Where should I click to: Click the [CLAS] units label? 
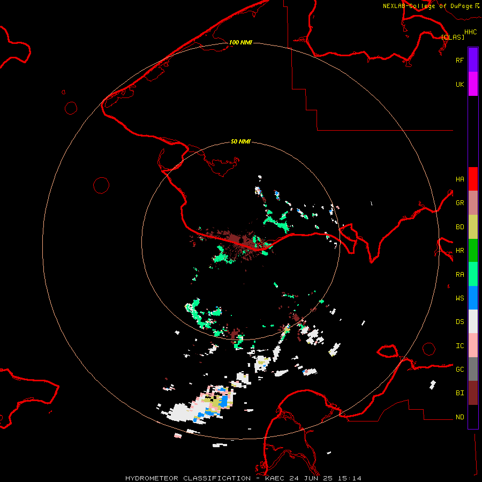coord(453,37)
